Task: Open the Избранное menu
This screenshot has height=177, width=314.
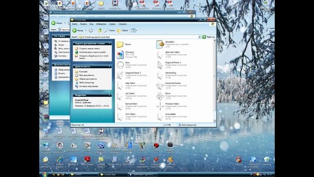Action: 101,24
